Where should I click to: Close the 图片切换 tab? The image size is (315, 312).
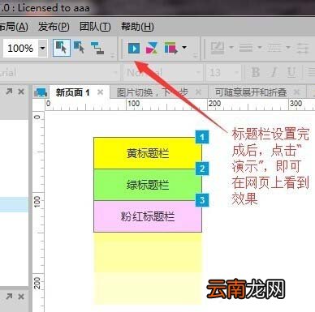click(x=198, y=92)
